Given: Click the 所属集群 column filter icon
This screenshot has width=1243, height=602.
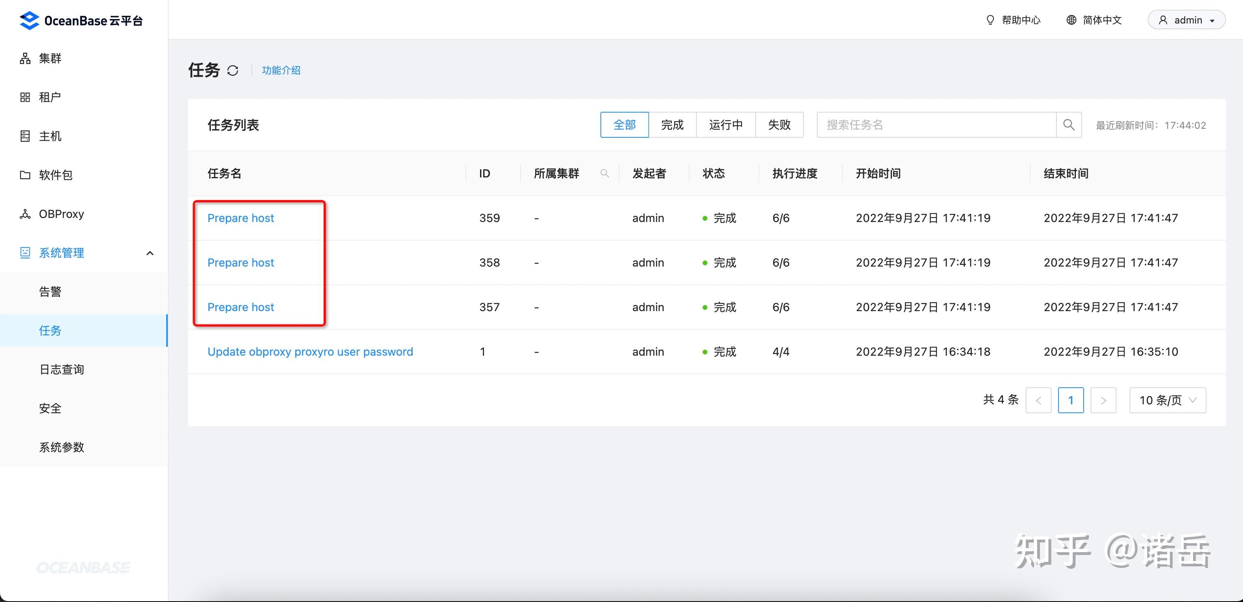Looking at the screenshot, I should click(x=605, y=173).
